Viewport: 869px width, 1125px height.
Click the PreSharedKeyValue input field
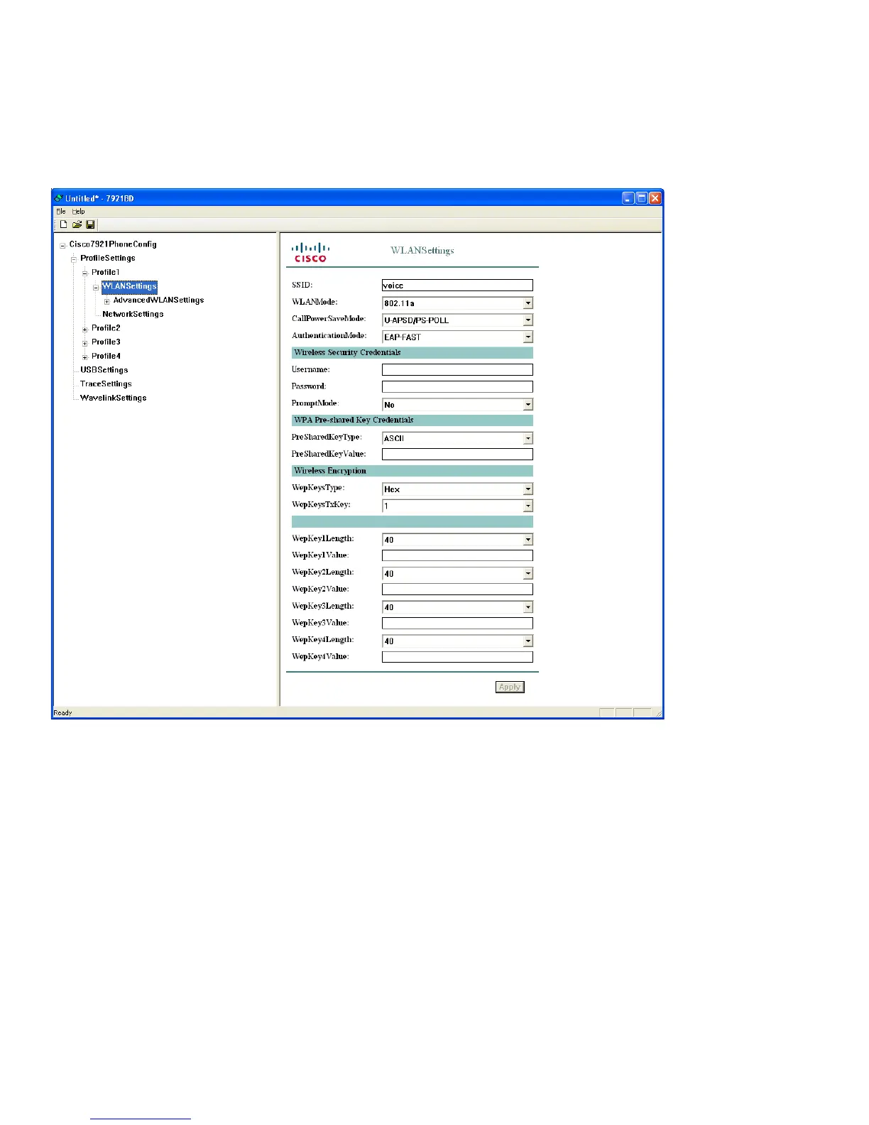coord(457,455)
